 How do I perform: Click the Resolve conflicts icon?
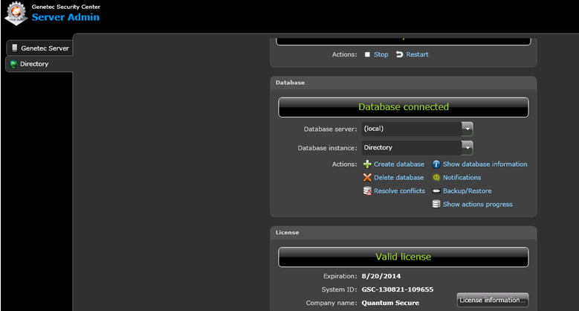point(367,191)
